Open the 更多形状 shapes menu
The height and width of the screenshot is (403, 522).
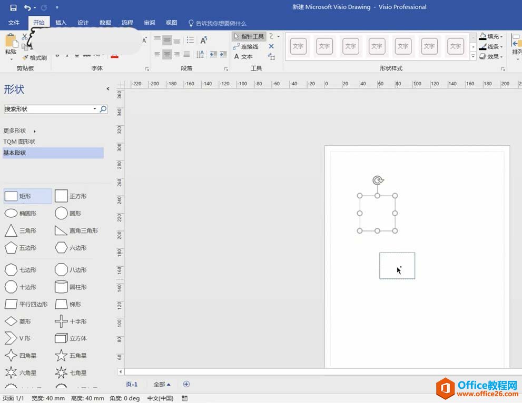coord(16,130)
